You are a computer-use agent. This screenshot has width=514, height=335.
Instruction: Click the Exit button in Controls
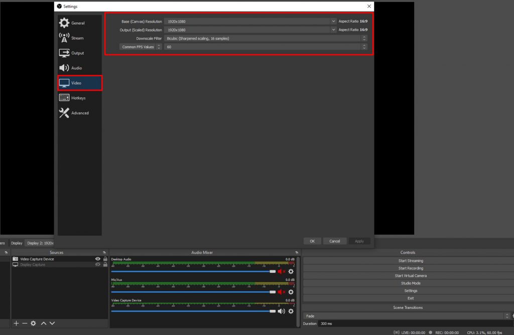(411, 298)
